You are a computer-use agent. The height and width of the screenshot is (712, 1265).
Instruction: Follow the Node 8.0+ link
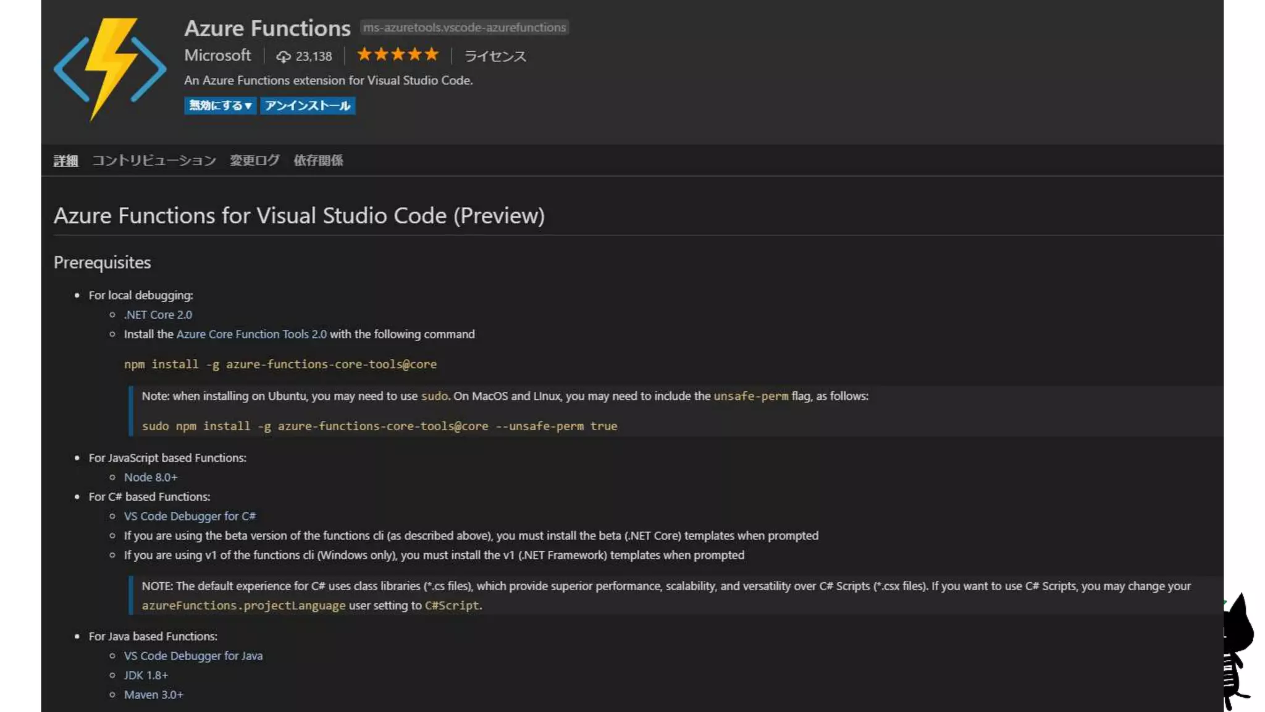150,477
